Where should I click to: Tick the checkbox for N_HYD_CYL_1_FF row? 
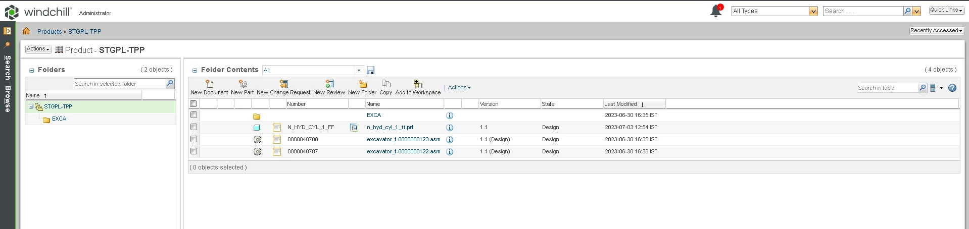[193, 127]
